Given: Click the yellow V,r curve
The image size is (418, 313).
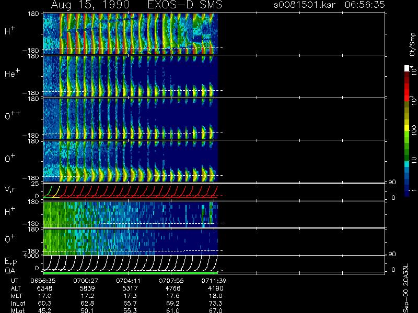Looking at the screenshot, I should (56, 192).
